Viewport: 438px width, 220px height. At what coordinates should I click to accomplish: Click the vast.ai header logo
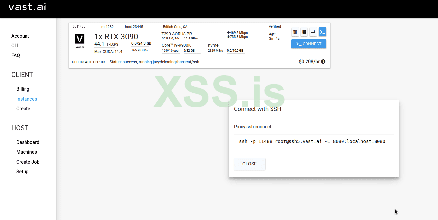click(27, 7)
